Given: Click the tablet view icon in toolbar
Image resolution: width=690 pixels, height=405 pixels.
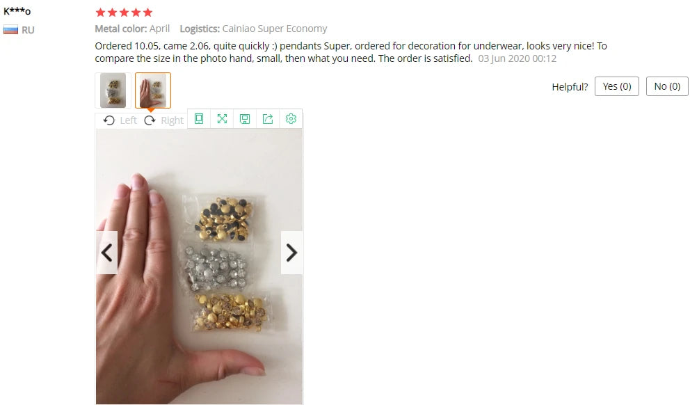Looking at the screenshot, I should coord(199,119).
